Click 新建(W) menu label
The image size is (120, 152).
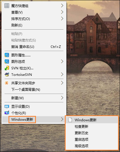click(x=18, y=98)
